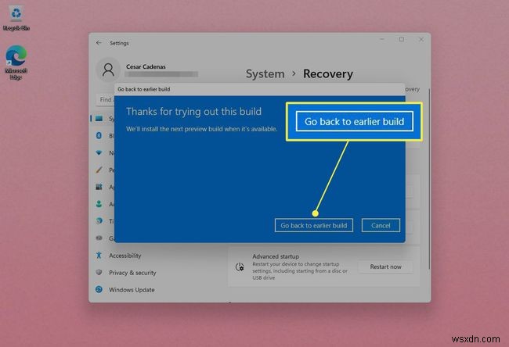Screen dimensions: 509x347
Task: Click the Settings window scrollbar
Action: tap(429, 178)
